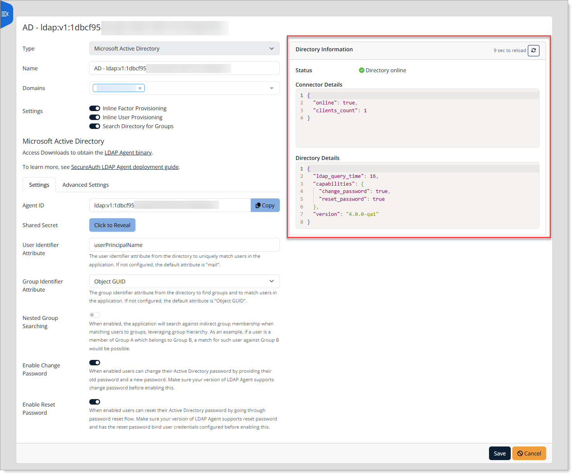Image resolution: width=574 pixels, height=476 pixels.
Task: Disable Enable Change Password toggle
Action: point(95,363)
